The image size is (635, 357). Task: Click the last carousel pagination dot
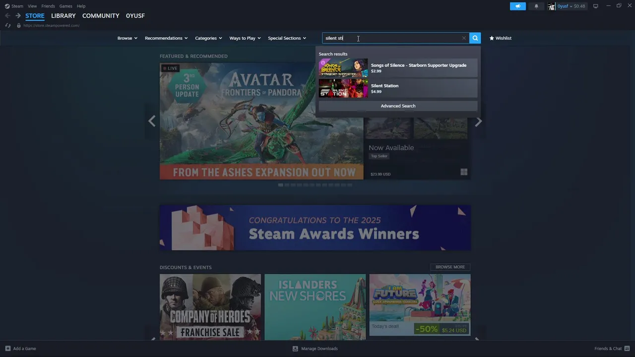click(x=349, y=185)
